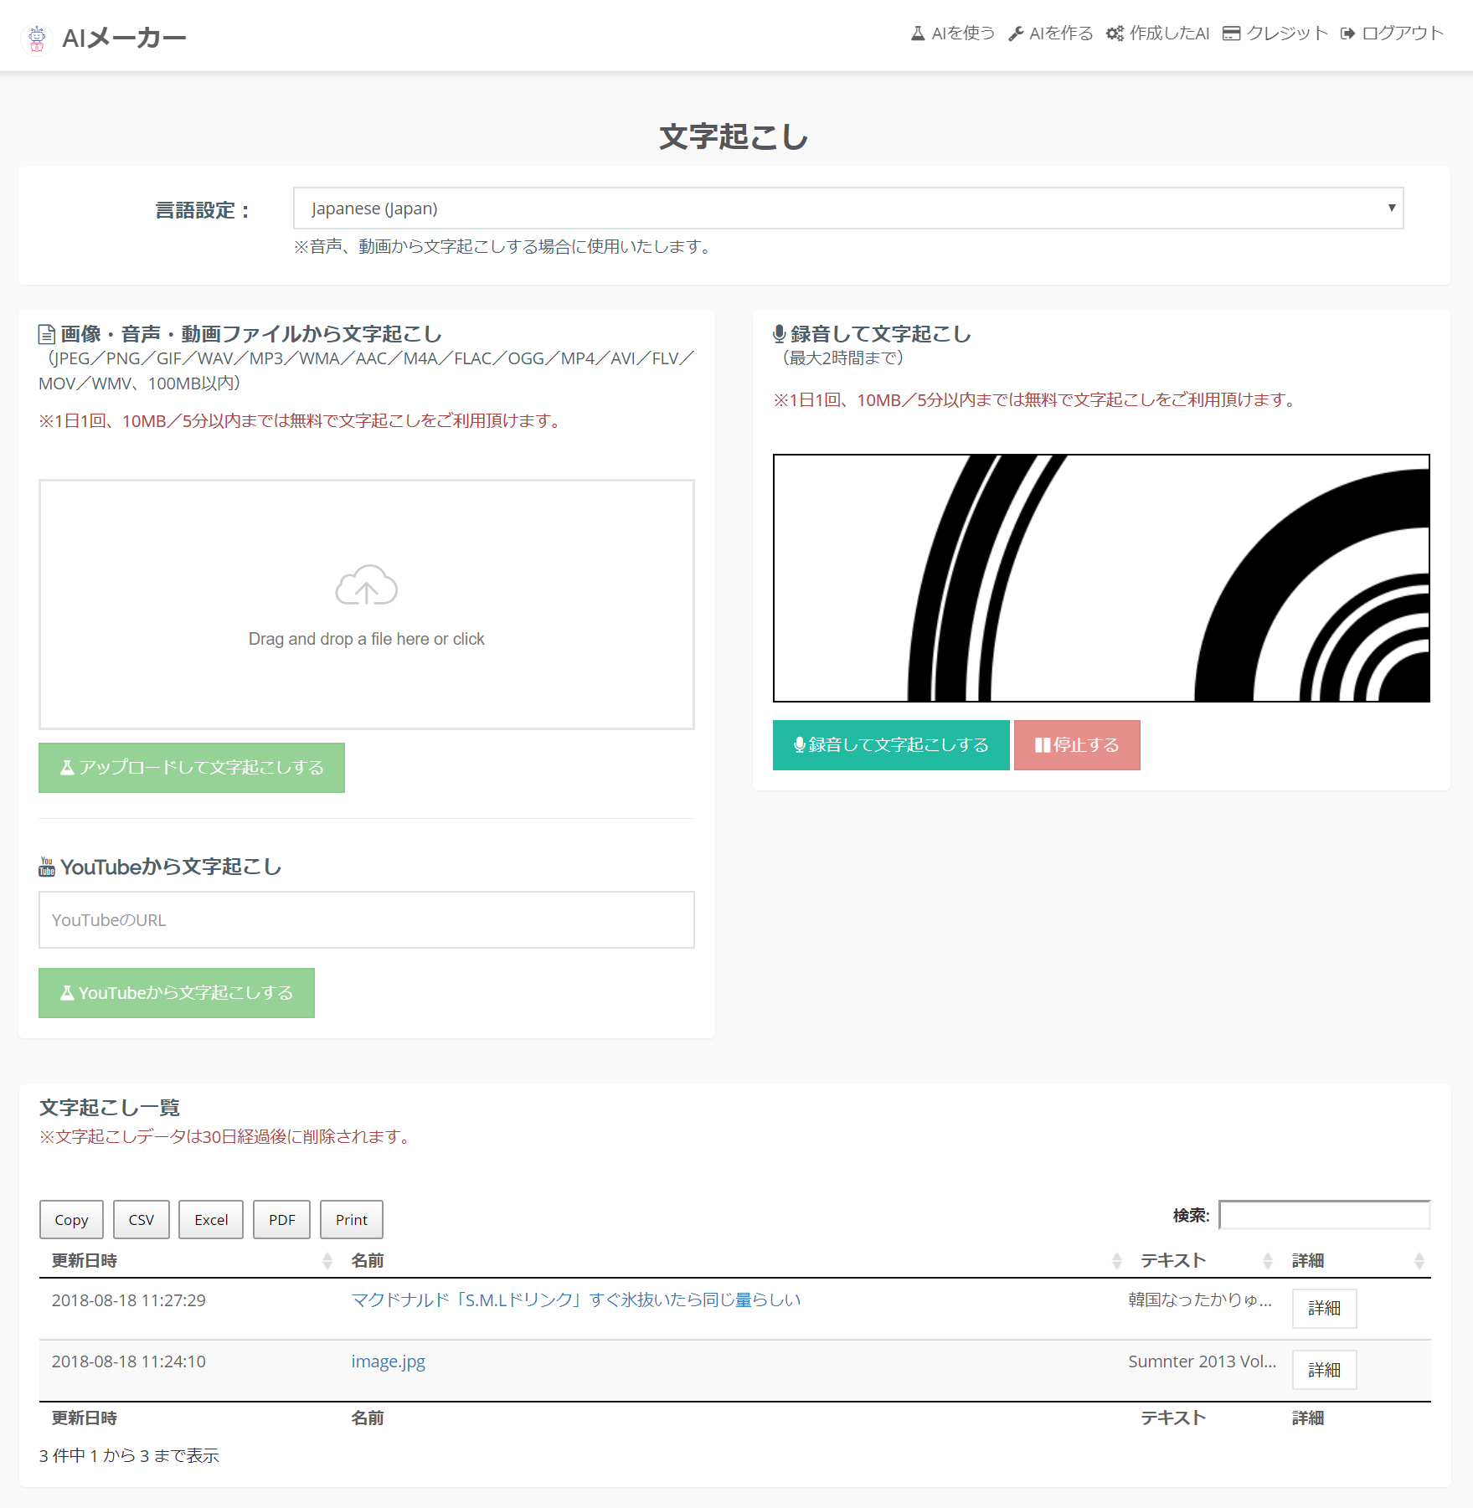Click the 2018-08-18 11:27:29 date cell

[x=129, y=1300]
